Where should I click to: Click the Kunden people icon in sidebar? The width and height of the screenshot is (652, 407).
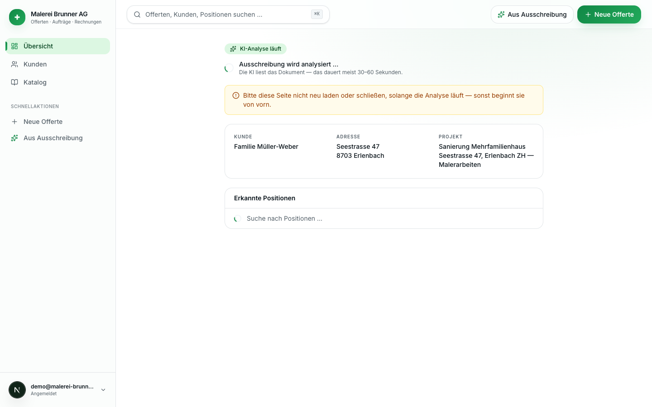pos(14,64)
